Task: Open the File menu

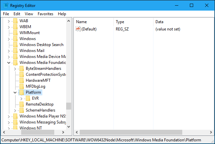Action: tap(6, 14)
